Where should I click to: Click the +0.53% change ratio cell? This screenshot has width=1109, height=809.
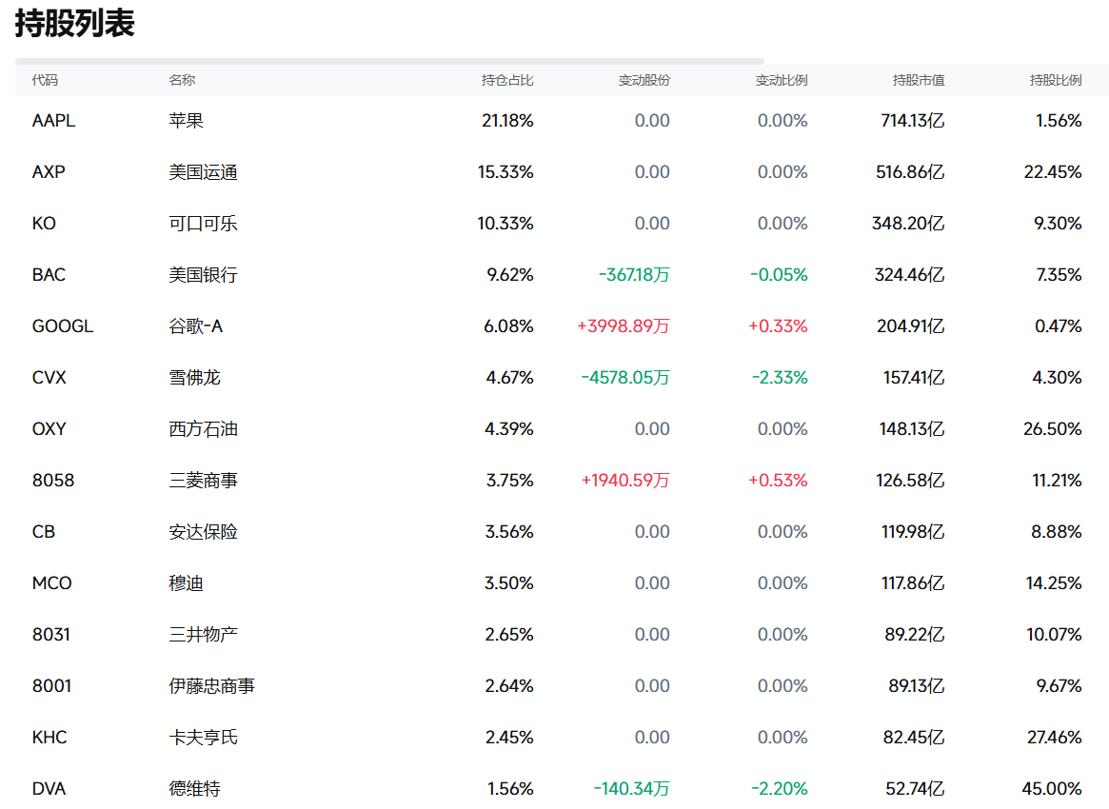click(x=778, y=481)
